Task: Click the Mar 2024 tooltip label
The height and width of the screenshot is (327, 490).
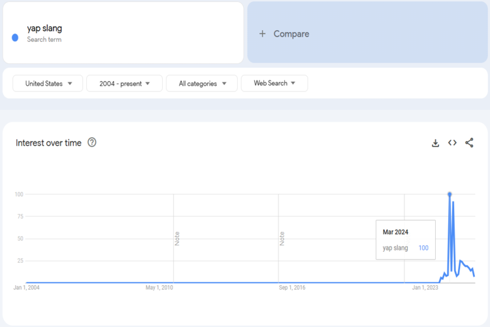Action: (395, 232)
